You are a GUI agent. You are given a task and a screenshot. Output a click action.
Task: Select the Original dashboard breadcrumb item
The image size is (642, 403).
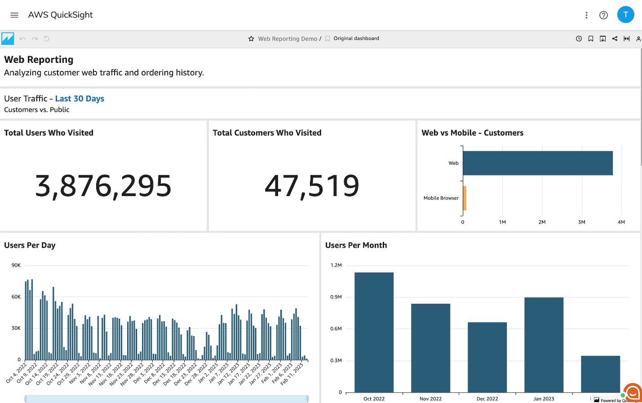[x=357, y=38]
